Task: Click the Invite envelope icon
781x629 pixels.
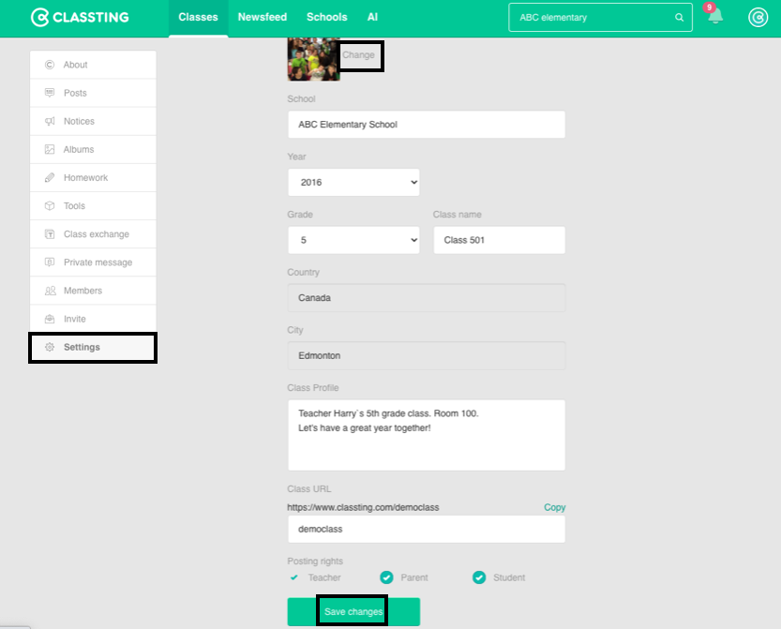Action: [x=50, y=319]
